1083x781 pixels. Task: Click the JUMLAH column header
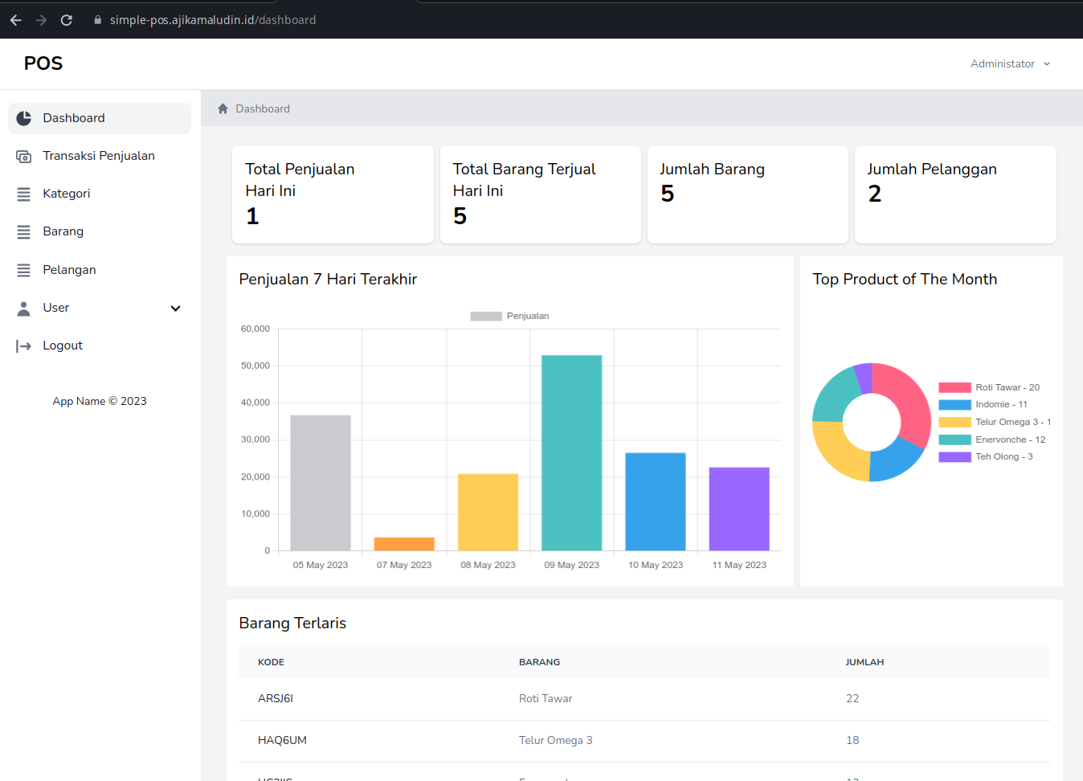pos(864,662)
